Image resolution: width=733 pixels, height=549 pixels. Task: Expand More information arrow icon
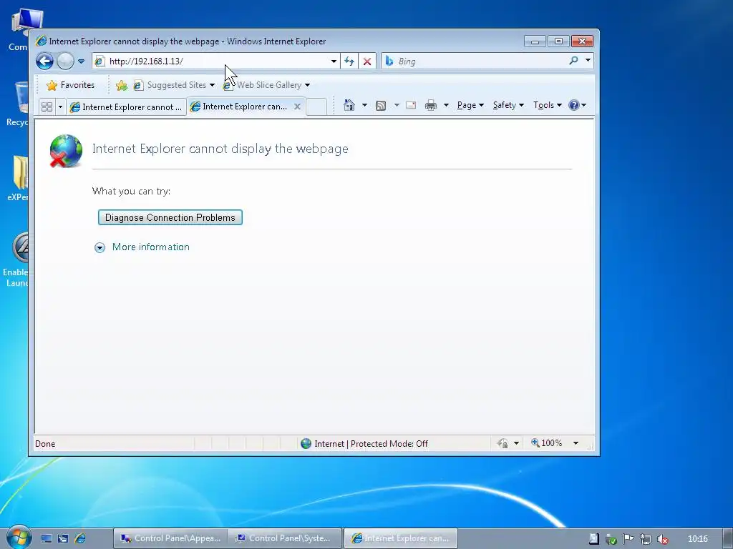click(99, 247)
